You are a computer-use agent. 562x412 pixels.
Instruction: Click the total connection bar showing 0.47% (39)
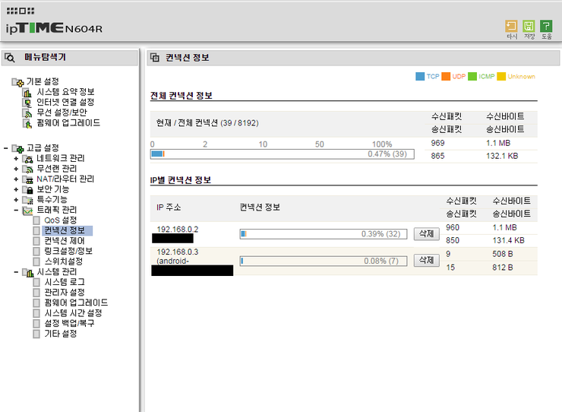click(x=283, y=154)
